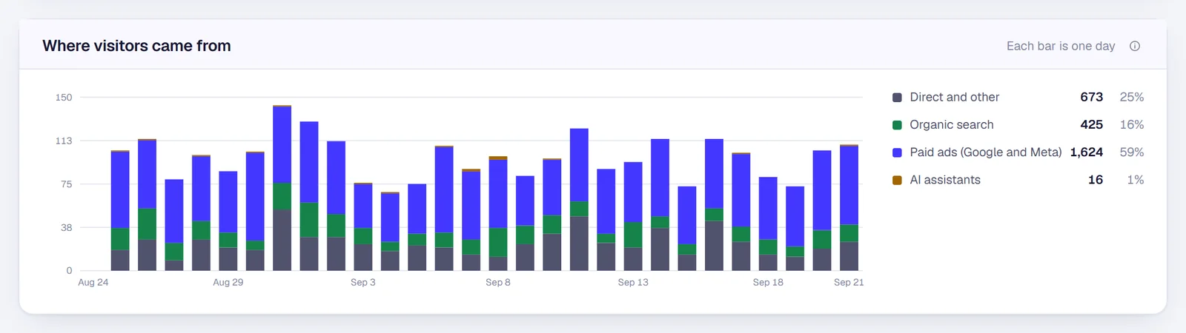The height and width of the screenshot is (333, 1186).
Task: Select the 'Organic search' legend label
Action: pyautogui.click(x=952, y=124)
